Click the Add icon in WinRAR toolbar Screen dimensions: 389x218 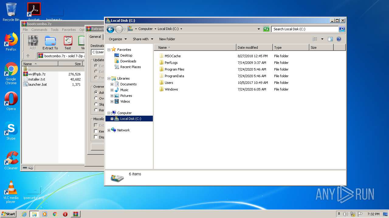point(33,43)
